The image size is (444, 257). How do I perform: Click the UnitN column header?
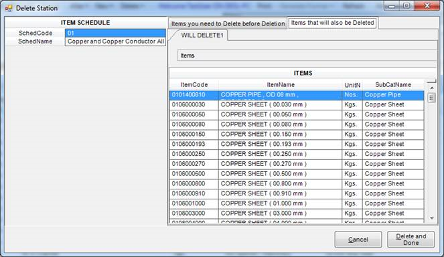(x=352, y=84)
